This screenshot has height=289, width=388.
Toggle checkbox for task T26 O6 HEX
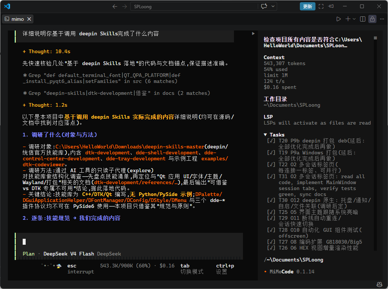pyautogui.click(x=271, y=248)
